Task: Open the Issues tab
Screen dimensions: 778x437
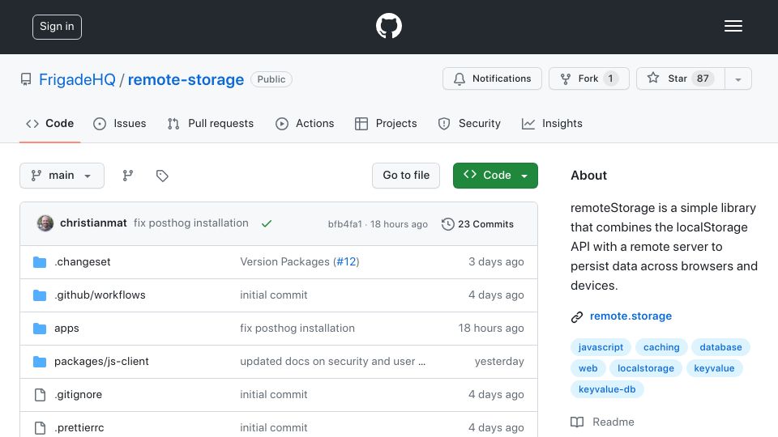Action: click(x=120, y=123)
